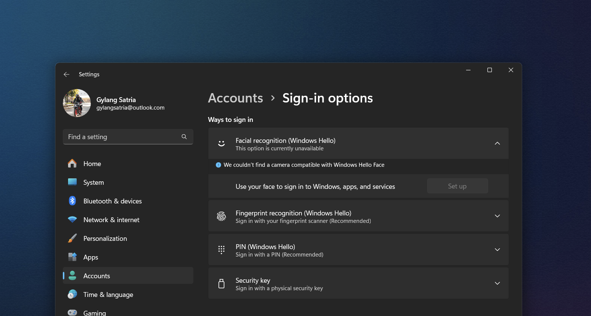
Task: Click the fingerprint icon
Action: tap(221, 216)
